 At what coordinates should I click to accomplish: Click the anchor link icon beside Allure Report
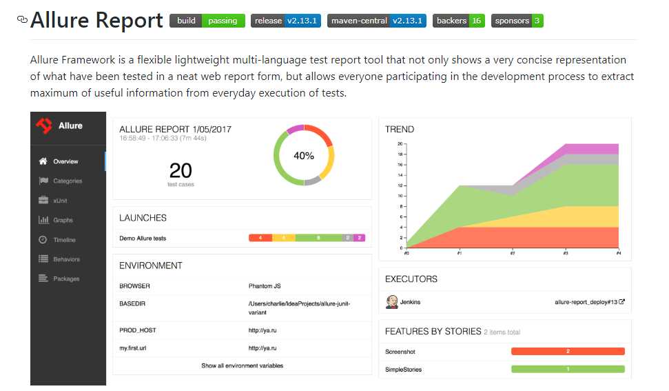tap(22, 19)
